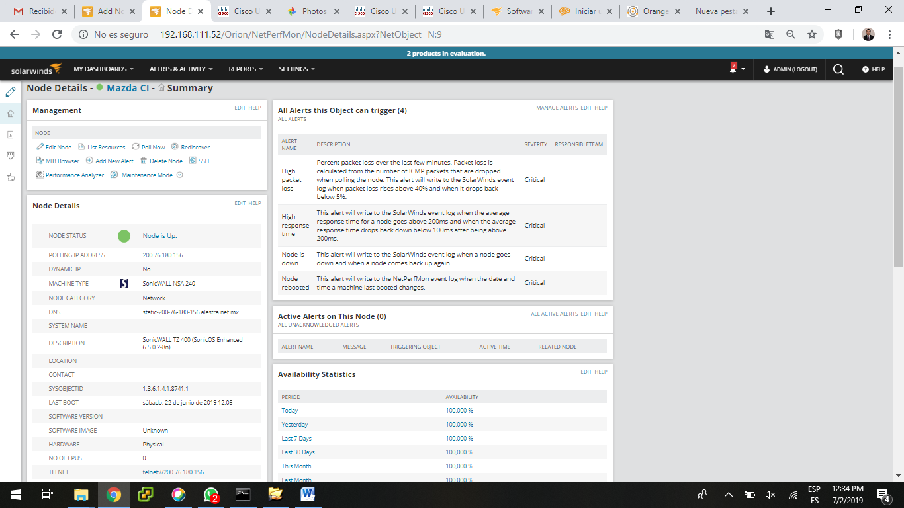Open Alerts & Activity menu
This screenshot has height=508, width=904.
click(181, 69)
